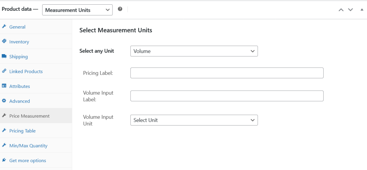This screenshot has height=170, width=367.
Task: Focus the Pricing Label text field
Action: 227,73
